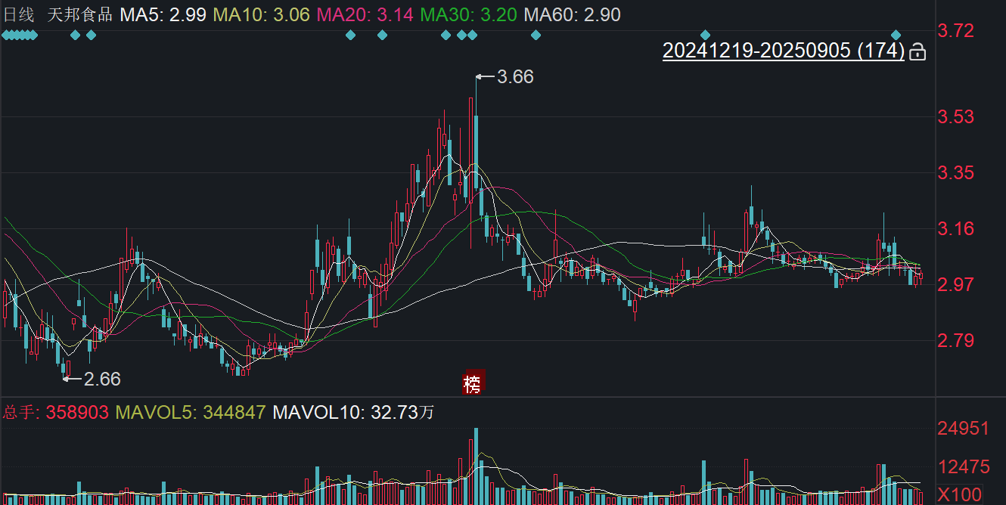The image size is (1006, 505).
Task: Click the red 榜 badge on the chart
Action: 473,383
